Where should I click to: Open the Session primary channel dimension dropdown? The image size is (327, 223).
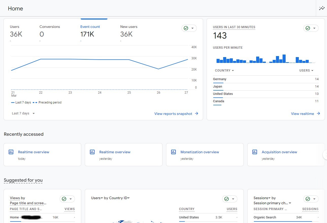pos(272,203)
